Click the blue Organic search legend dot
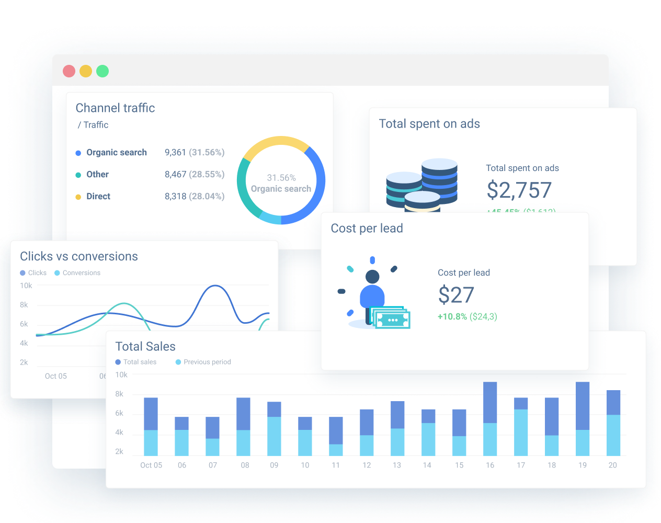Screen dimensions: 661x523 78,152
